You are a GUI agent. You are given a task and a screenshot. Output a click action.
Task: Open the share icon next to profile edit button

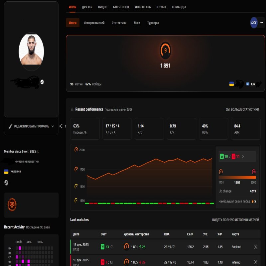61,126
